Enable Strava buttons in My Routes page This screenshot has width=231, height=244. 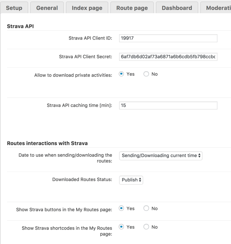coord(122,208)
